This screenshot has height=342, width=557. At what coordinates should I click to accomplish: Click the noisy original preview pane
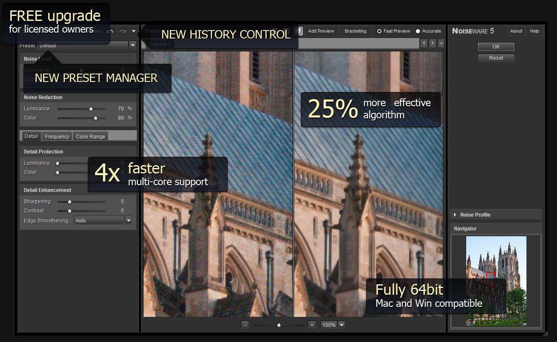point(218,184)
